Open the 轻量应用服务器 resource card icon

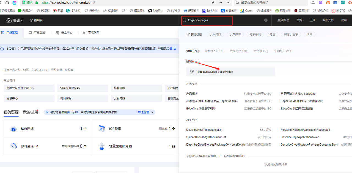coord(102,146)
